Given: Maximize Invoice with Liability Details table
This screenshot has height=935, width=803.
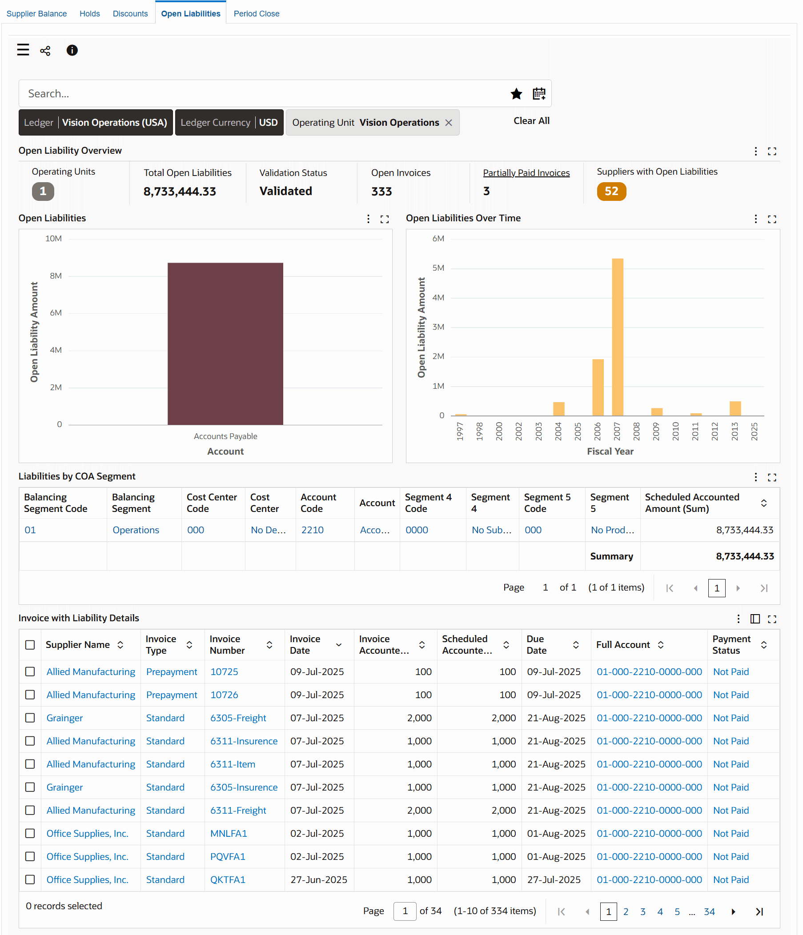Looking at the screenshot, I should tap(772, 619).
